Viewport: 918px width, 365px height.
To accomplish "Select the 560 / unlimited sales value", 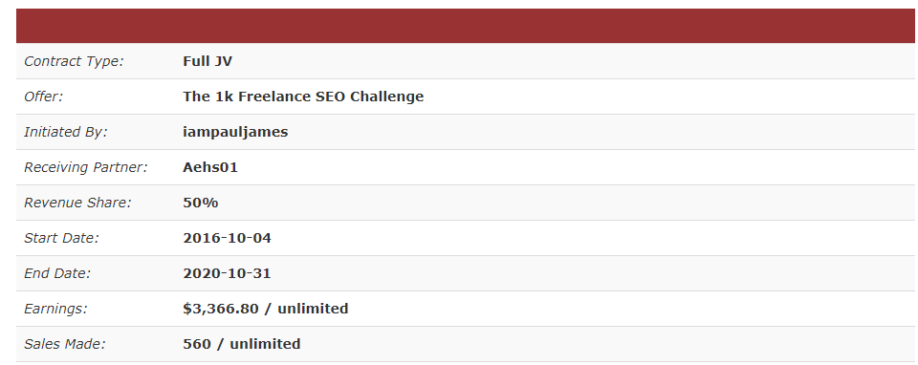I will [242, 344].
